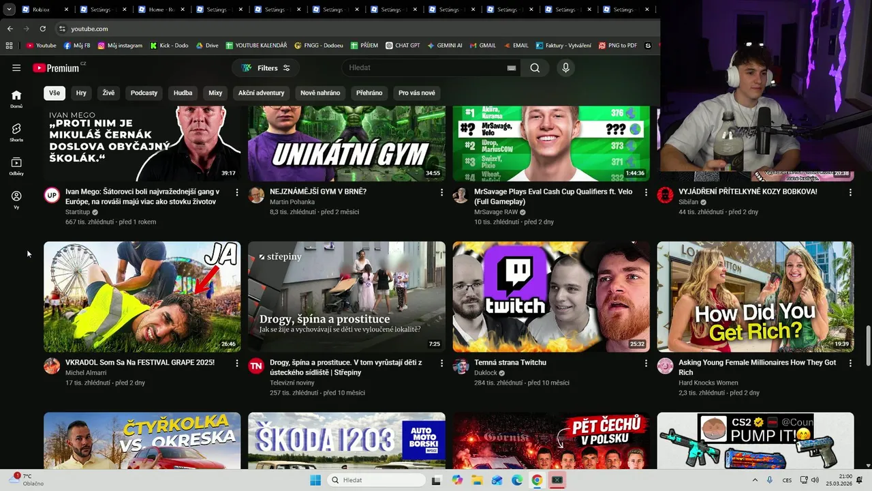Open the Windows Start menu
This screenshot has height=491, width=872.
315,480
